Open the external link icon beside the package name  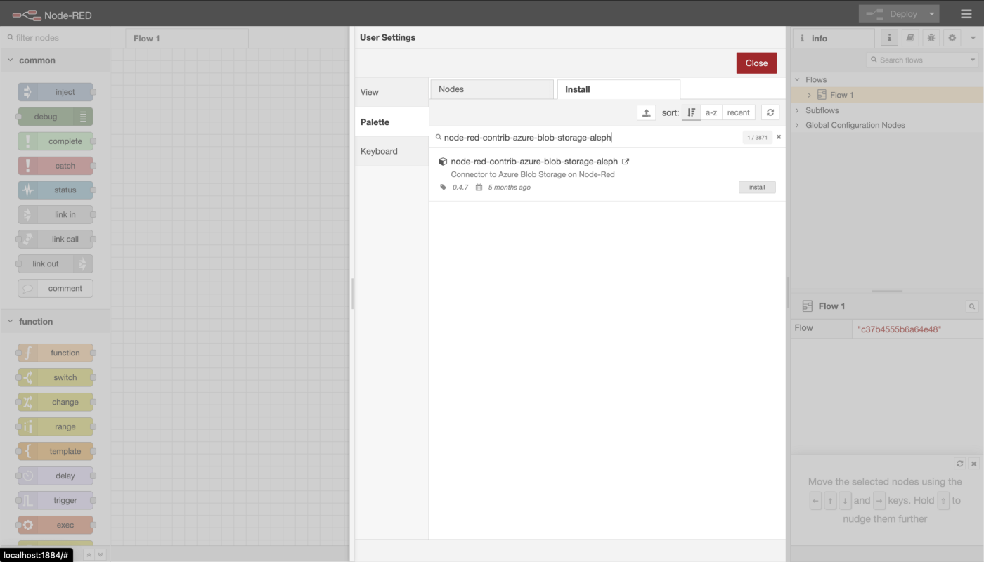click(x=626, y=162)
